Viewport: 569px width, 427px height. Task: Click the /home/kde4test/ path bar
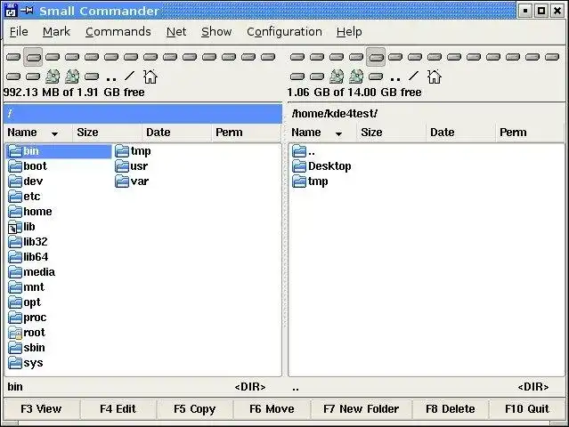coord(427,114)
